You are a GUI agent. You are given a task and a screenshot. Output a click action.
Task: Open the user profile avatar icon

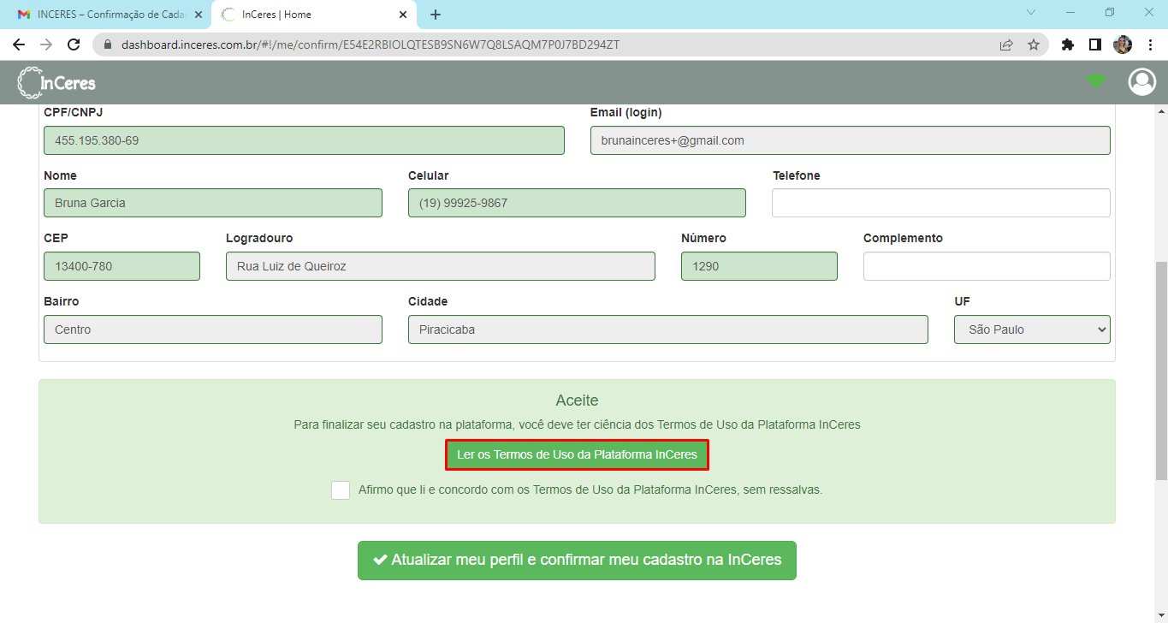(1141, 81)
